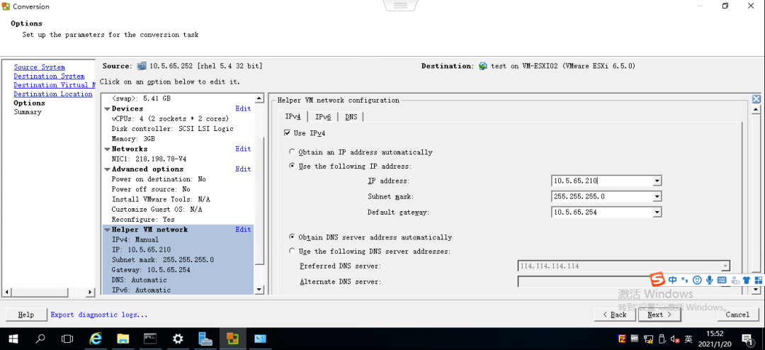Screen dimensions: 765x350
Task: Open network status tray icon with warning
Action: point(648,339)
